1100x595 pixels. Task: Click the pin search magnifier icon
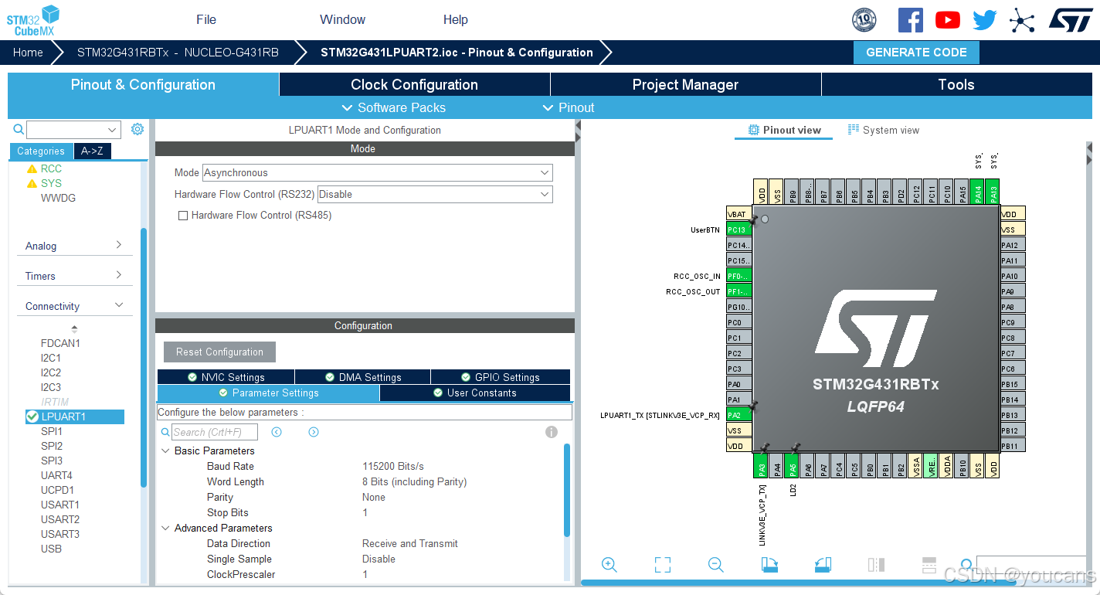(966, 565)
